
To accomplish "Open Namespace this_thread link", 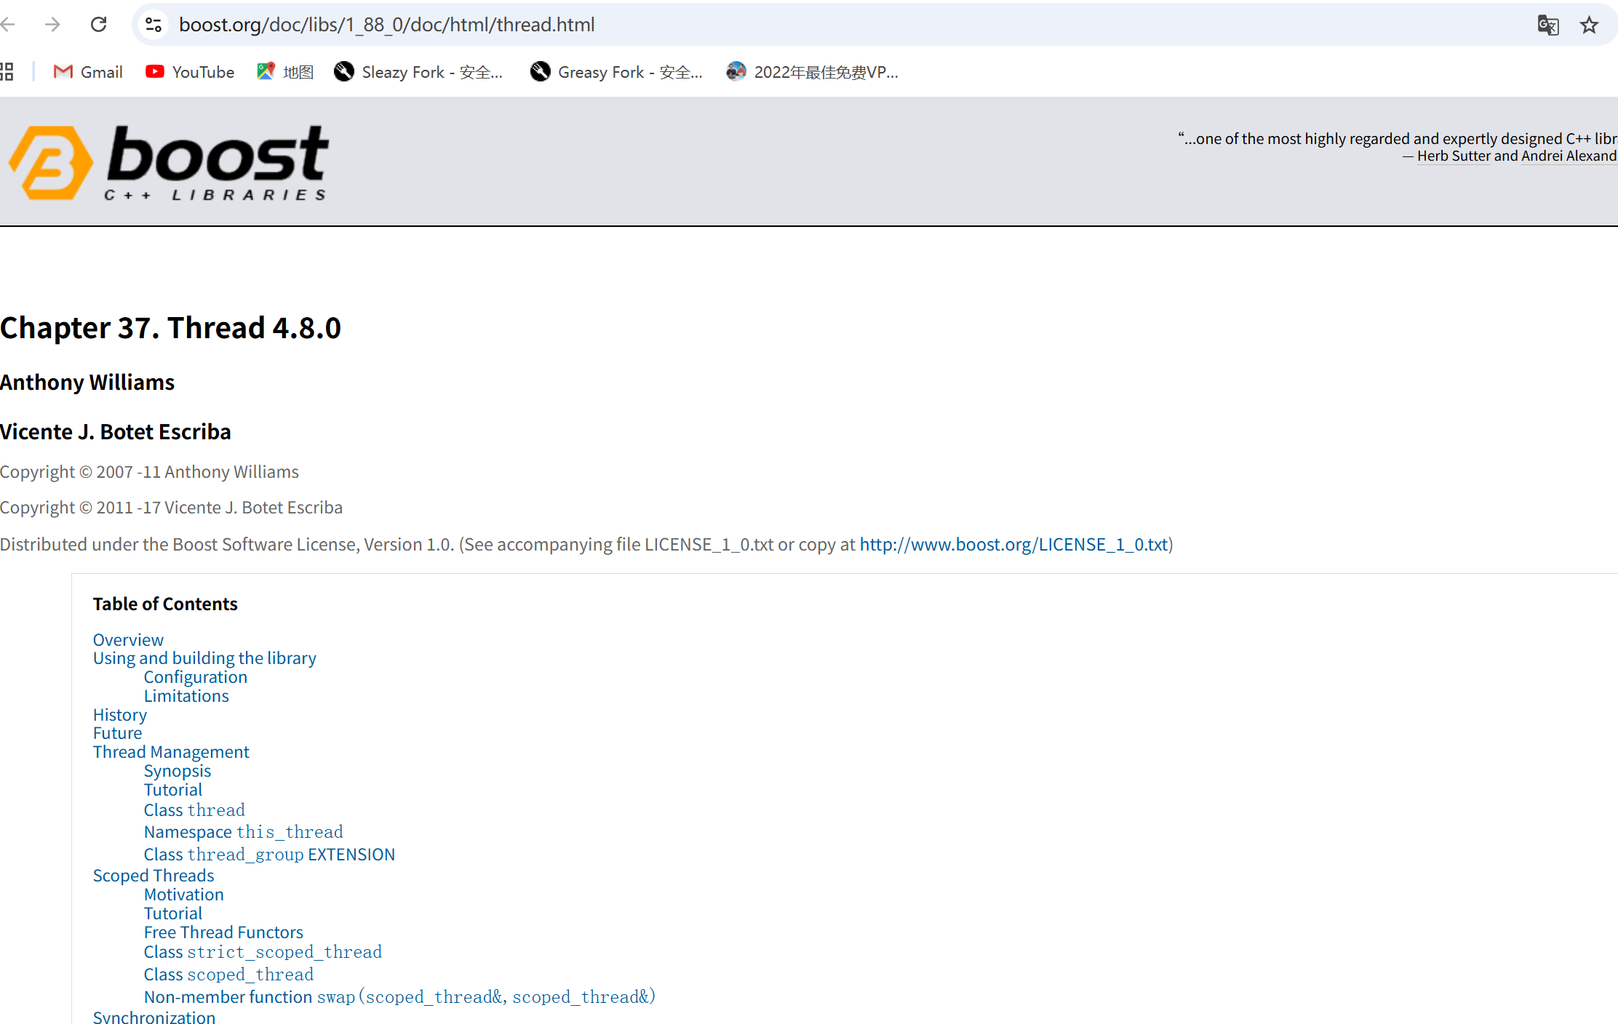I will point(243,832).
